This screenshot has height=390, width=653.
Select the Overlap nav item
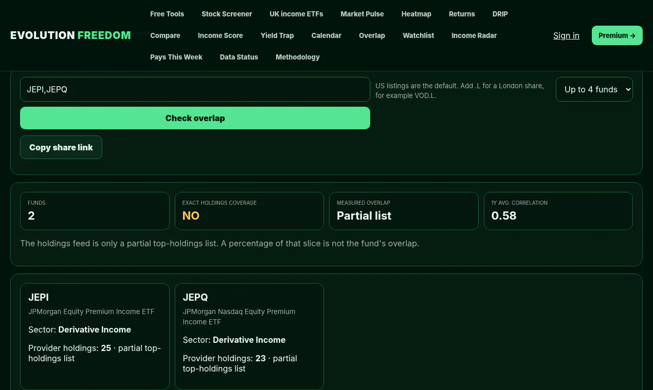tap(372, 35)
